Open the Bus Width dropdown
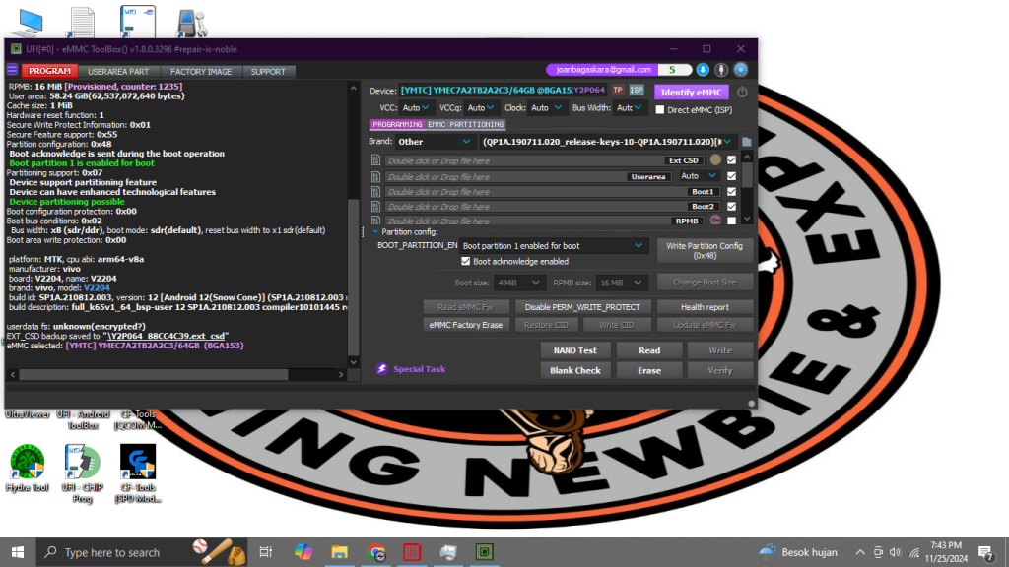 630,108
